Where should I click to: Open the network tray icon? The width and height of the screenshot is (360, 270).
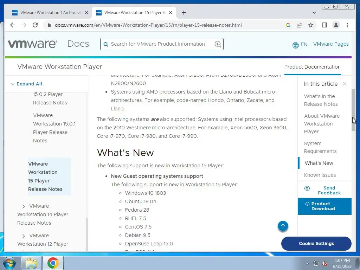(316, 263)
